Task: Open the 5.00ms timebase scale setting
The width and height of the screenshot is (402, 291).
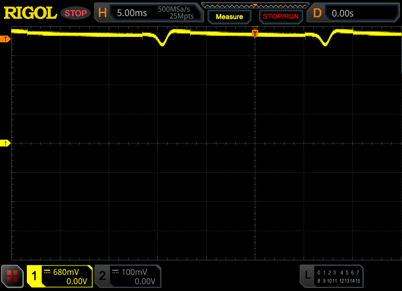Action: (132, 13)
